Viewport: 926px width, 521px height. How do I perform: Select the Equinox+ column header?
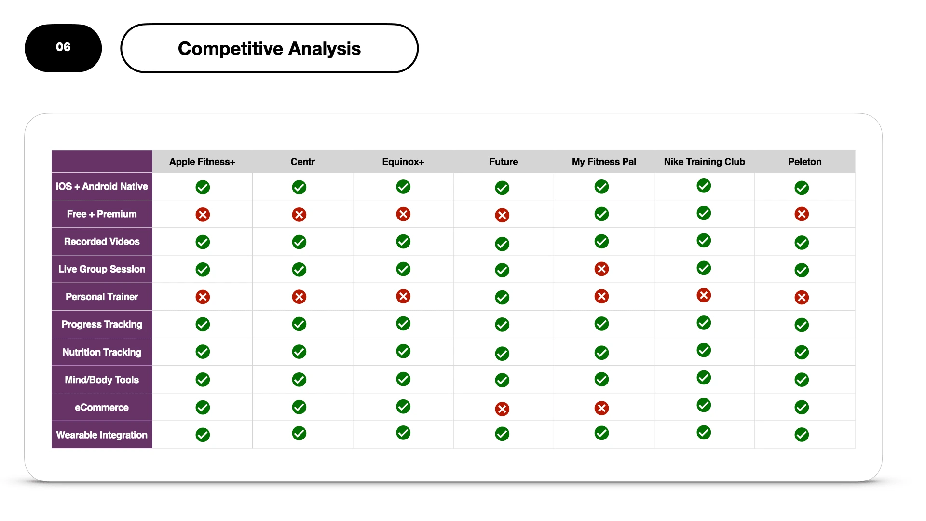(403, 162)
